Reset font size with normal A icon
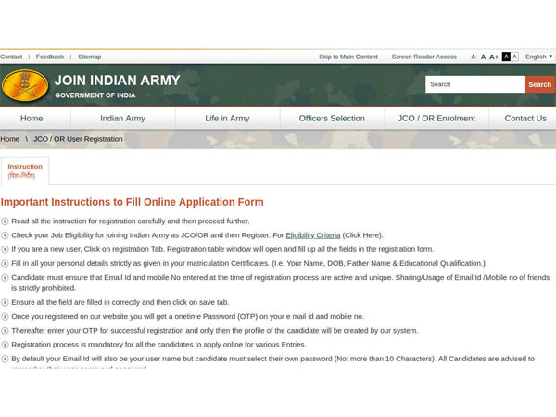This screenshot has width=556, height=417. tap(483, 57)
